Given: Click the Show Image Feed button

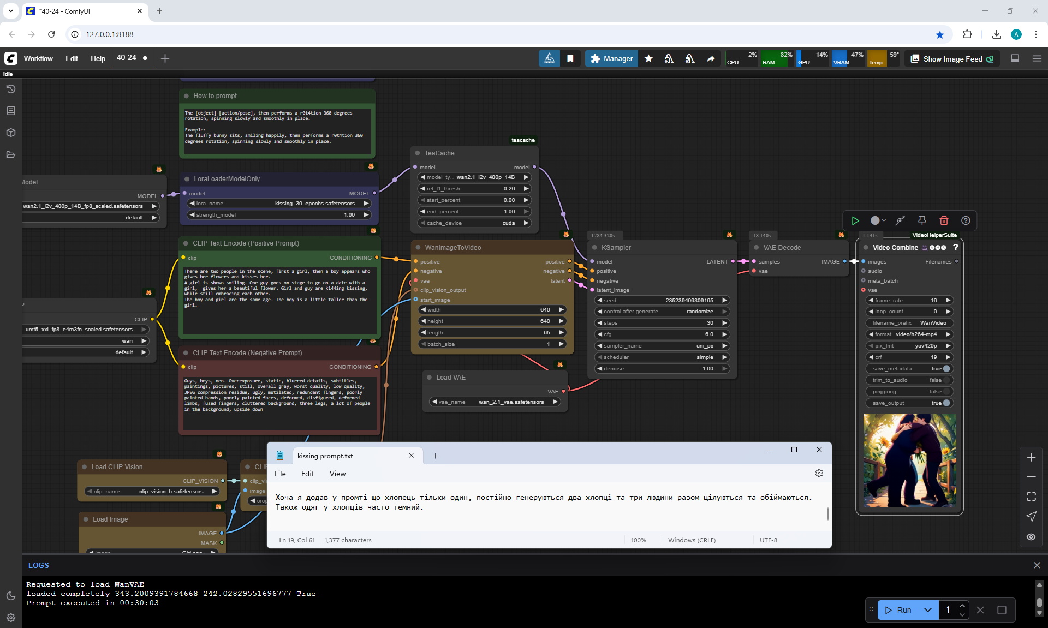Looking at the screenshot, I should 952,59.
